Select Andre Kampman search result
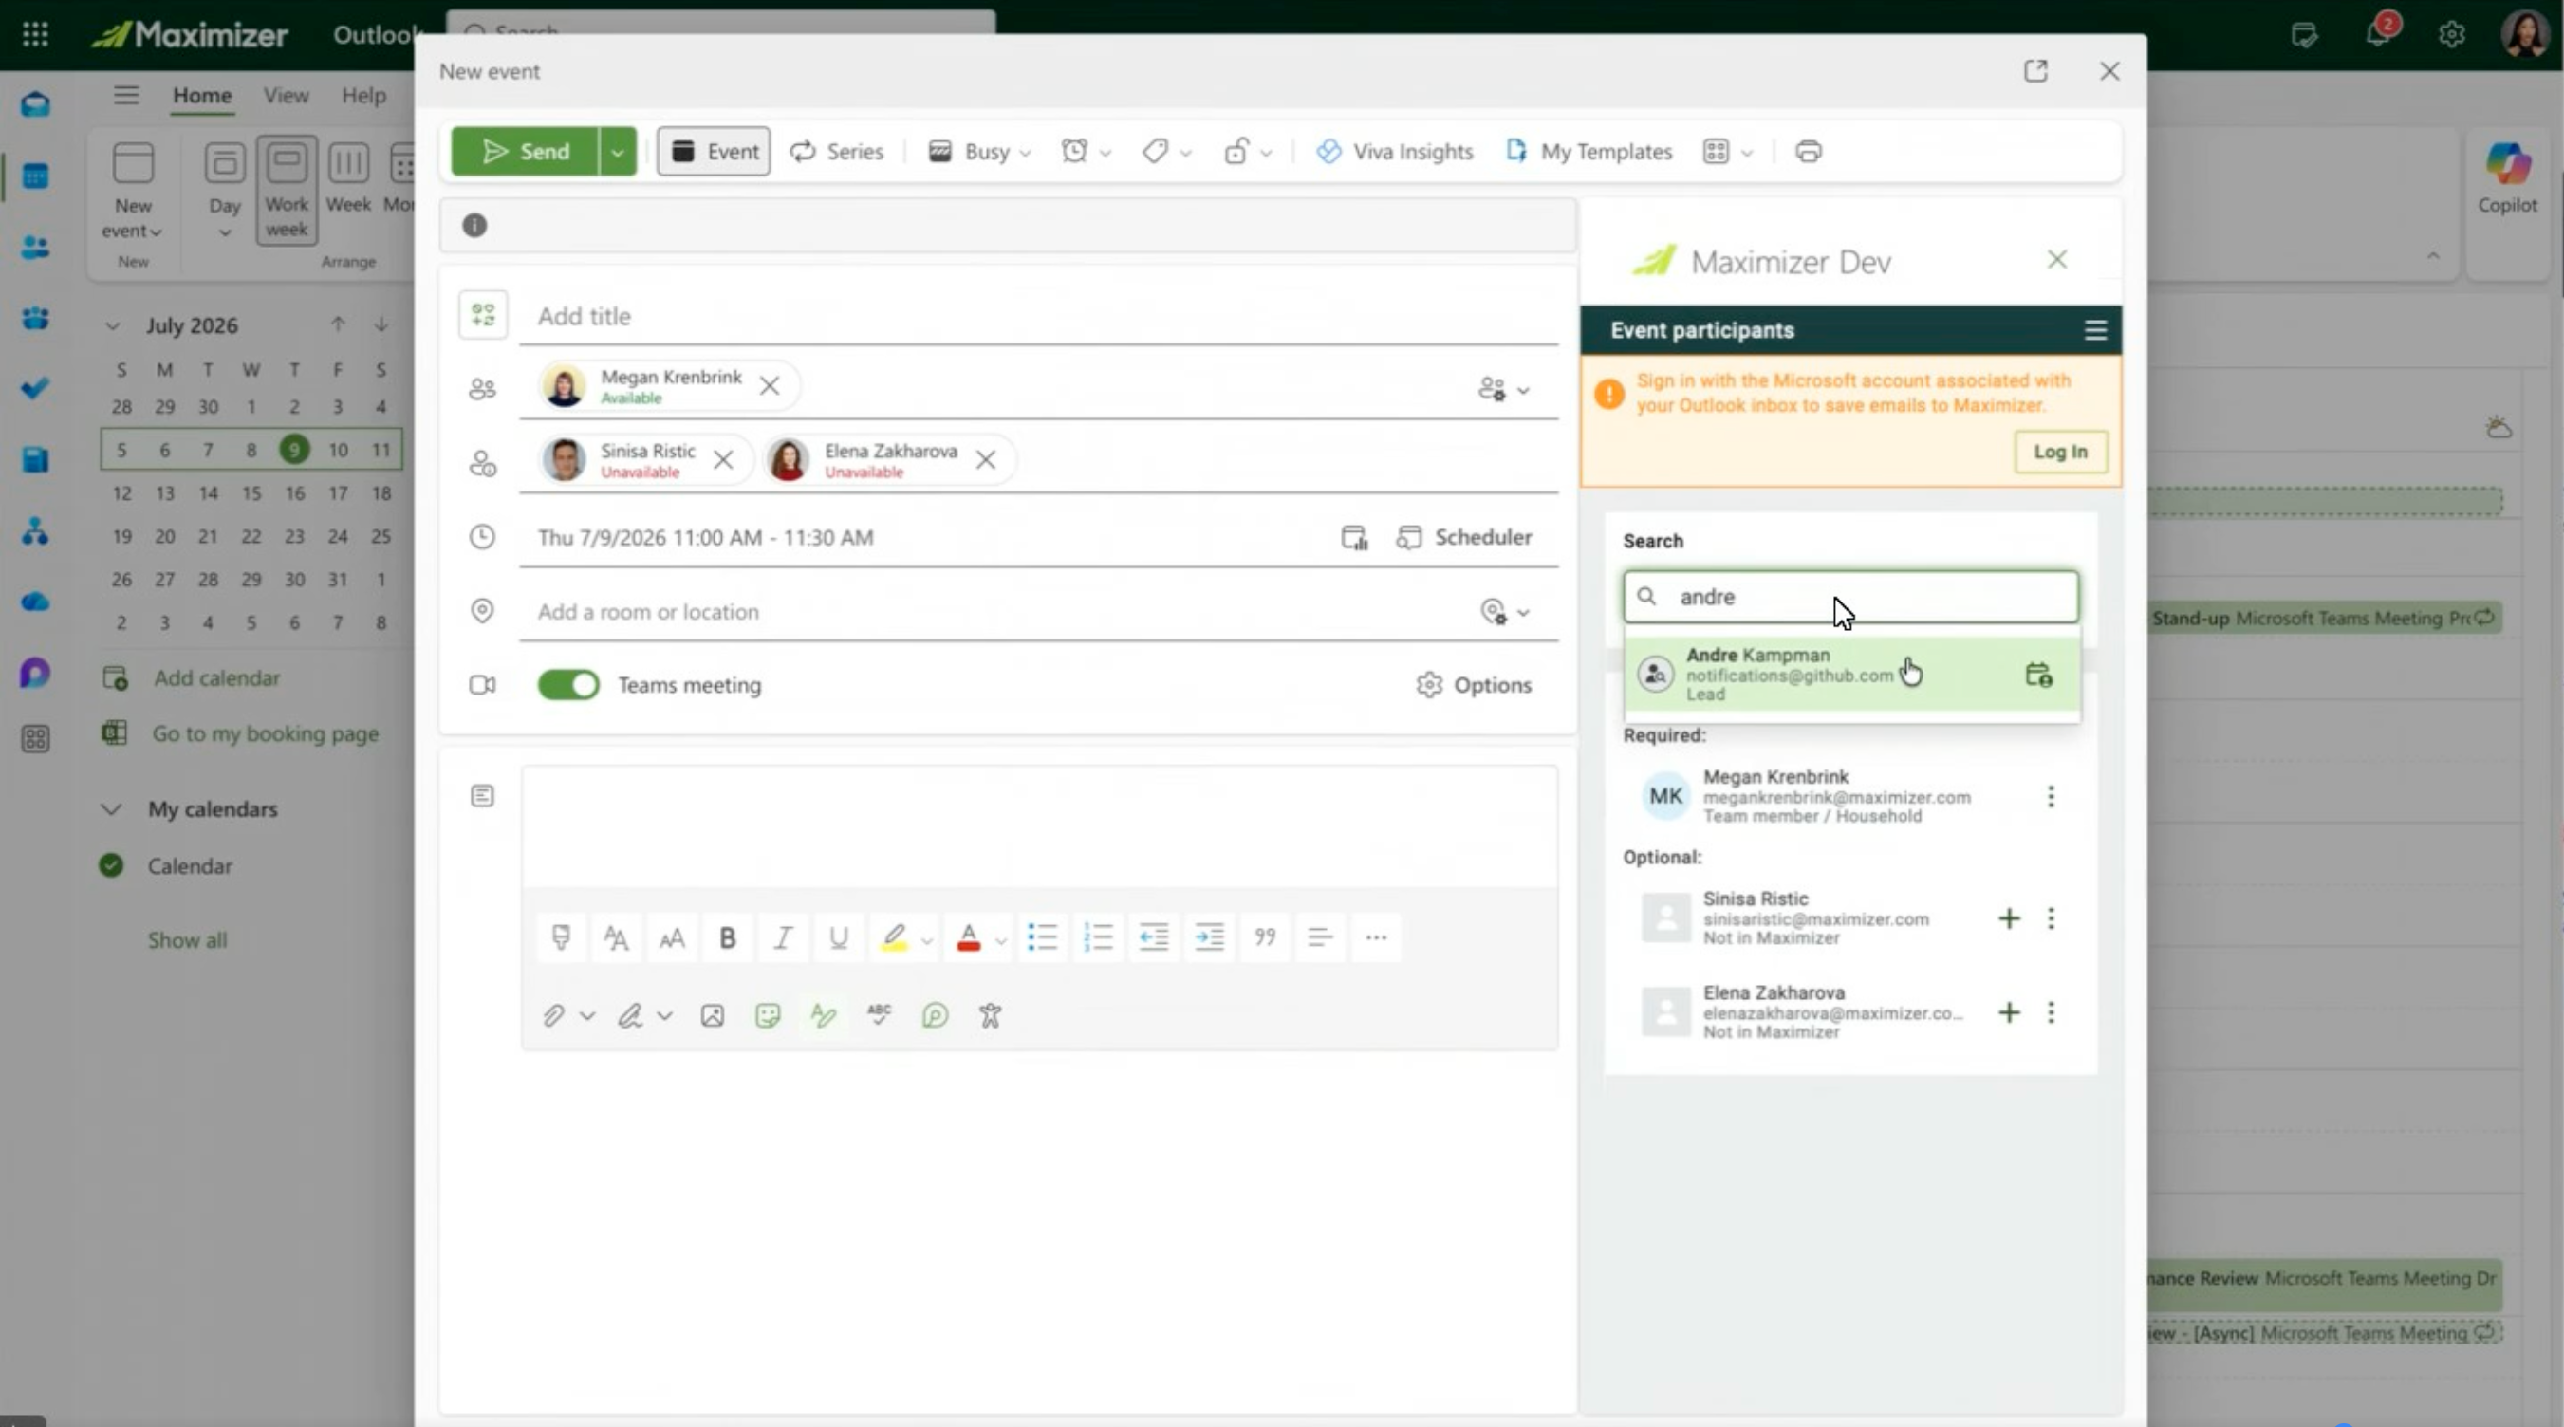This screenshot has height=1427, width=2564. [1851, 674]
